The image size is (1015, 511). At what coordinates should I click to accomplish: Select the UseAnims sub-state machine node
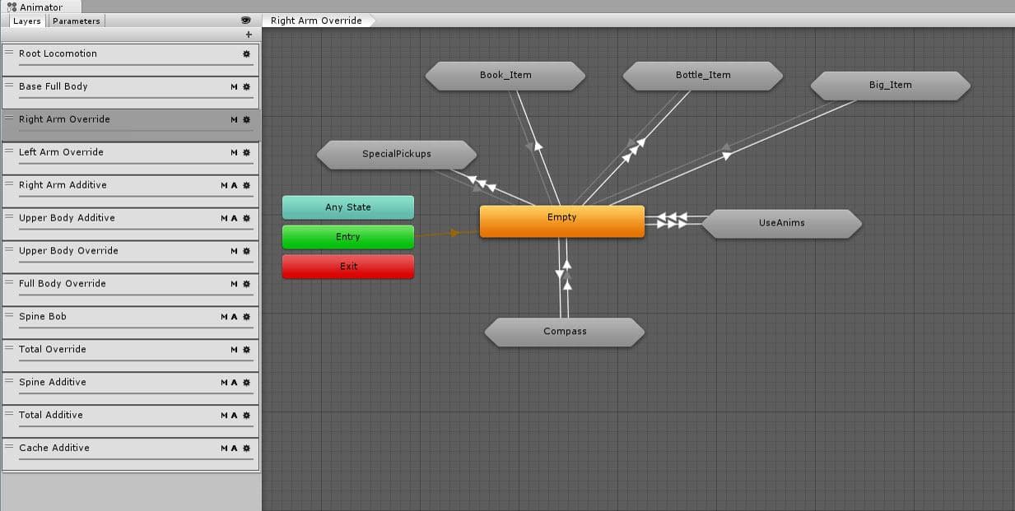(x=781, y=223)
